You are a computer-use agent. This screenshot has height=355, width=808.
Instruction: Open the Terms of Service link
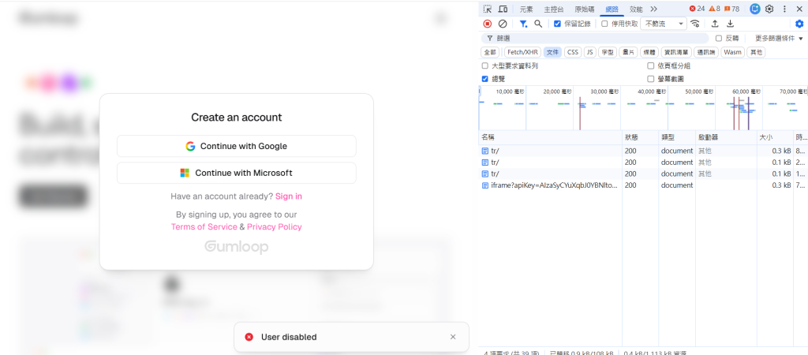tap(204, 226)
